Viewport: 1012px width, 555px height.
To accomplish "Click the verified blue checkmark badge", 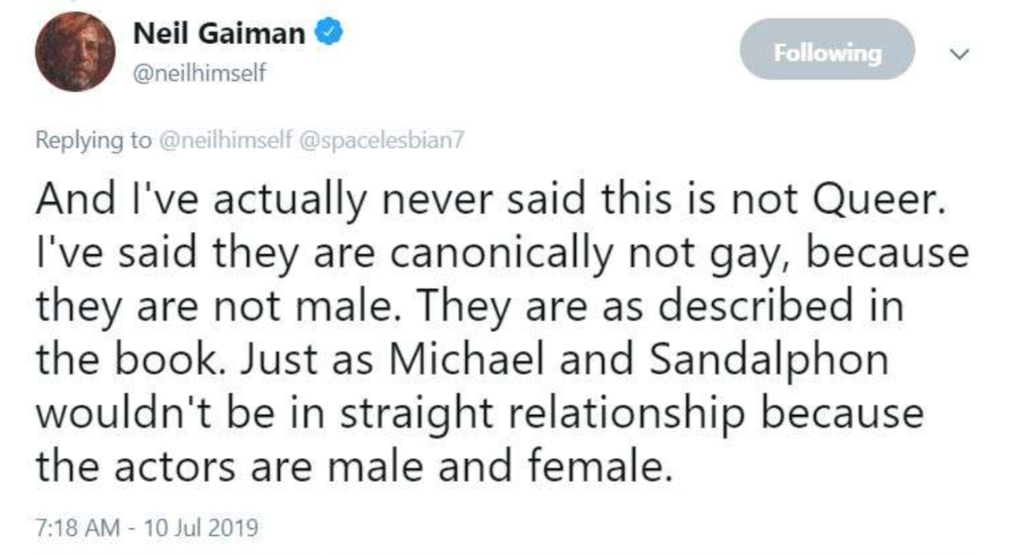I will point(331,33).
